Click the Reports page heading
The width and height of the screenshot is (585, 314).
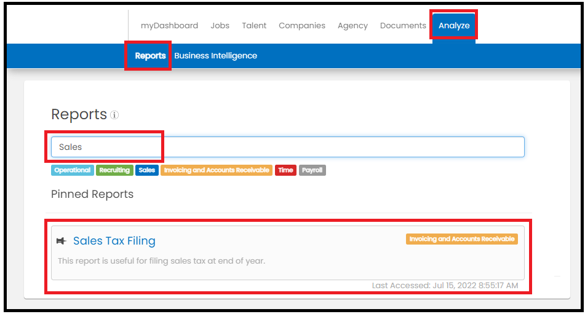tap(79, 114)
